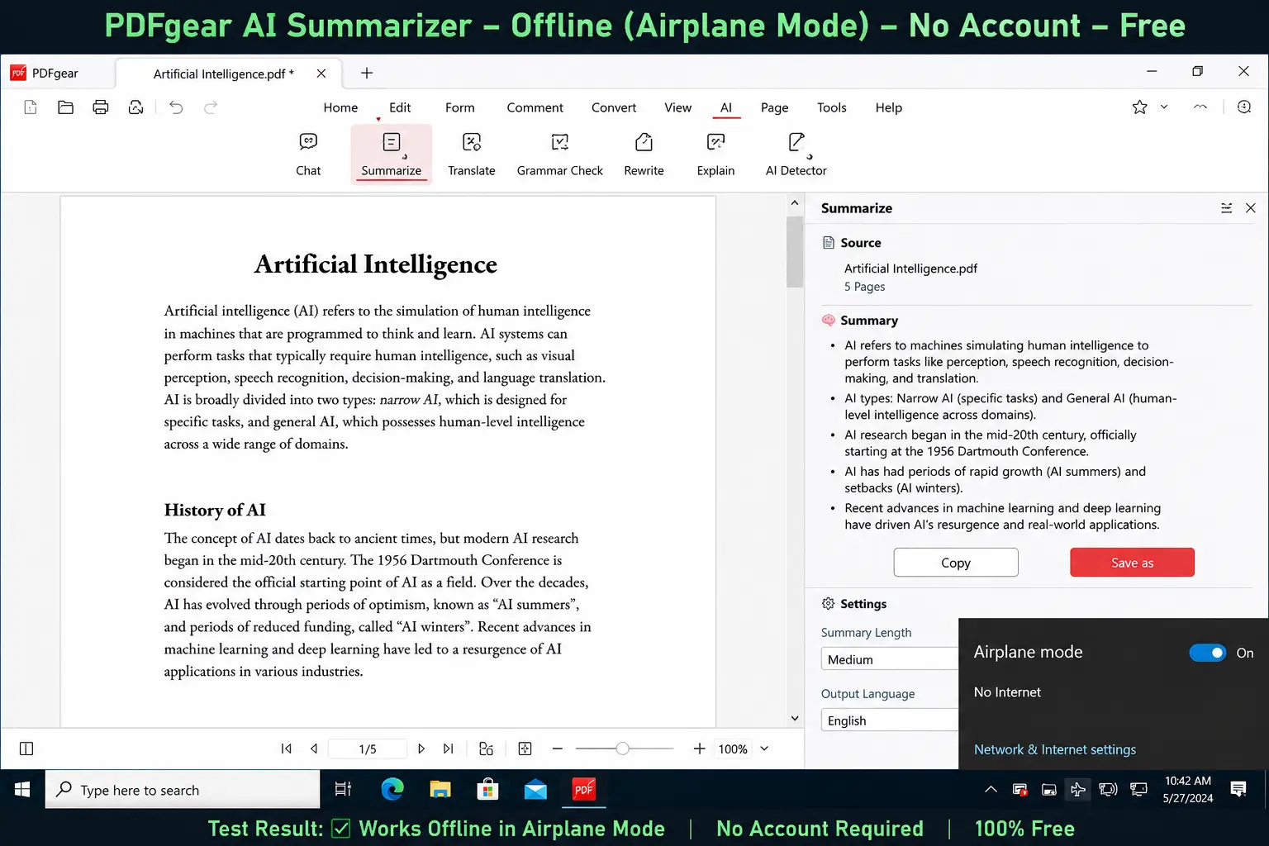Go to the next page

pyautogui.click(x=421, y=749)
